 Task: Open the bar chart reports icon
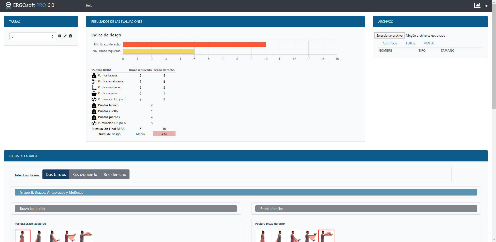[x=477, y=5]
